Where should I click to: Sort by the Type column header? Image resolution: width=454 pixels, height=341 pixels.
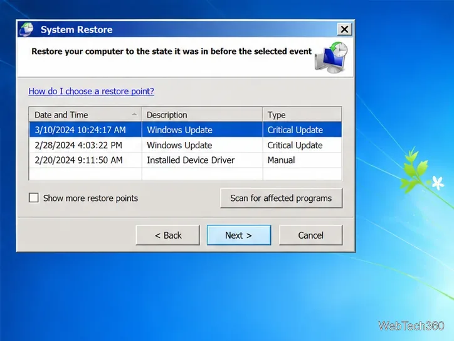pyautogui.click(x=302, y=115)
